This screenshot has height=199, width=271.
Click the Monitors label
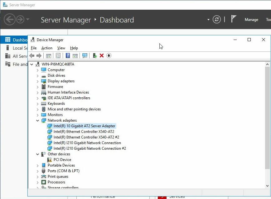[55, 115]
